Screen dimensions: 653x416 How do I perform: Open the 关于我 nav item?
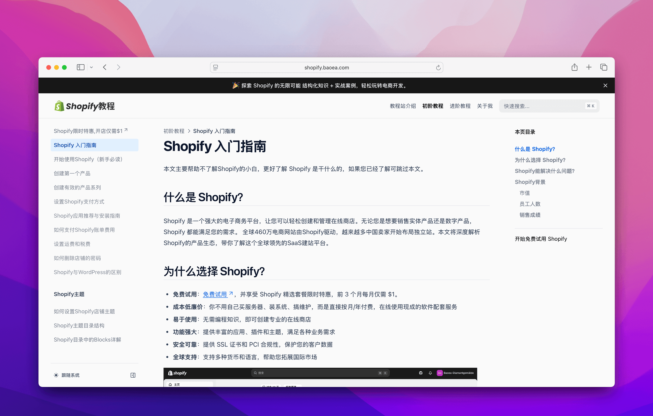tap(485, 106)
